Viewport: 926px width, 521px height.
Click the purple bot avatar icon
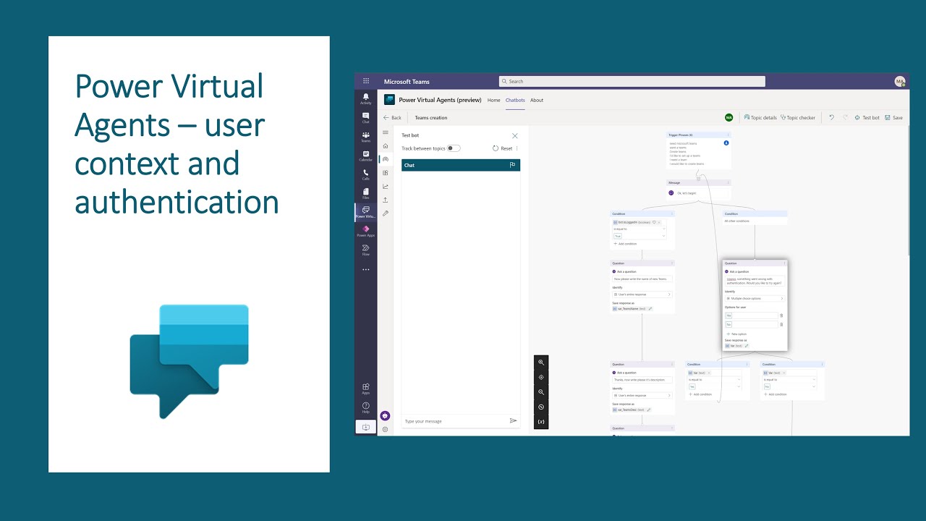point(386,416)
